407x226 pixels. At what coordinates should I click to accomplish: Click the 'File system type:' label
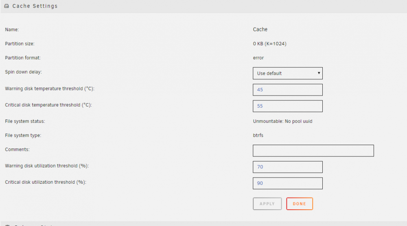(23, 135)
